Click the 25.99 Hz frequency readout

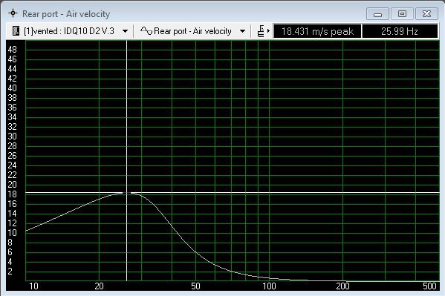tap(400, 31)
